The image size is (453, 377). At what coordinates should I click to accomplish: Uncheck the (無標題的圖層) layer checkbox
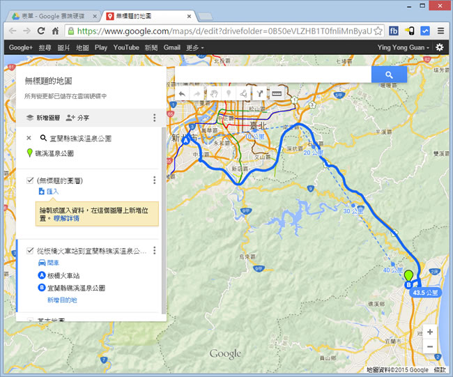(x=30, y=180)
